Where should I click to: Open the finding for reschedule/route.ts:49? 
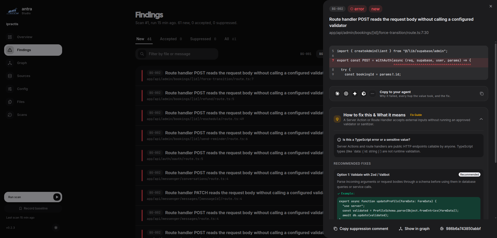(x=229, y=116)
